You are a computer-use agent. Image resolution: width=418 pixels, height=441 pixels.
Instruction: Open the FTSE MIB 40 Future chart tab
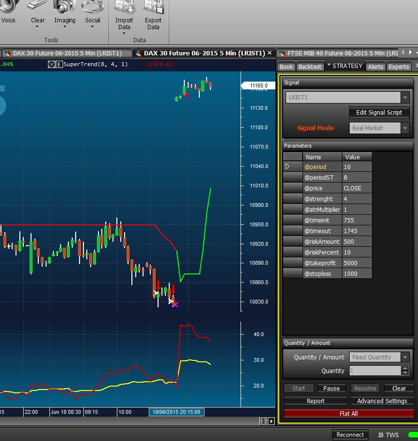(x=338, y=53)
